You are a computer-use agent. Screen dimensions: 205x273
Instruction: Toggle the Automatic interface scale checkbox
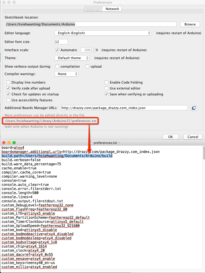click(57, 50)
